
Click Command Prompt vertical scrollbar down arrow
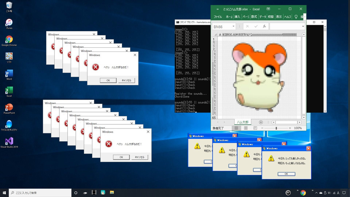click(x=325, y=111)
